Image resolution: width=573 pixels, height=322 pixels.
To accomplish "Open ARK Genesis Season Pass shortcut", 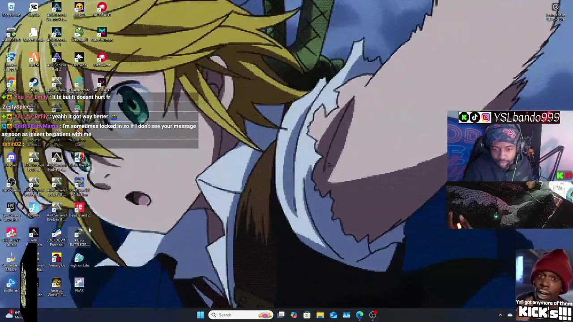I will pos(56,12).
